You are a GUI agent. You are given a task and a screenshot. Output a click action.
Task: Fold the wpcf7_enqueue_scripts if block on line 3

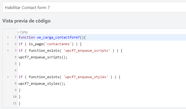click(8, 51)
